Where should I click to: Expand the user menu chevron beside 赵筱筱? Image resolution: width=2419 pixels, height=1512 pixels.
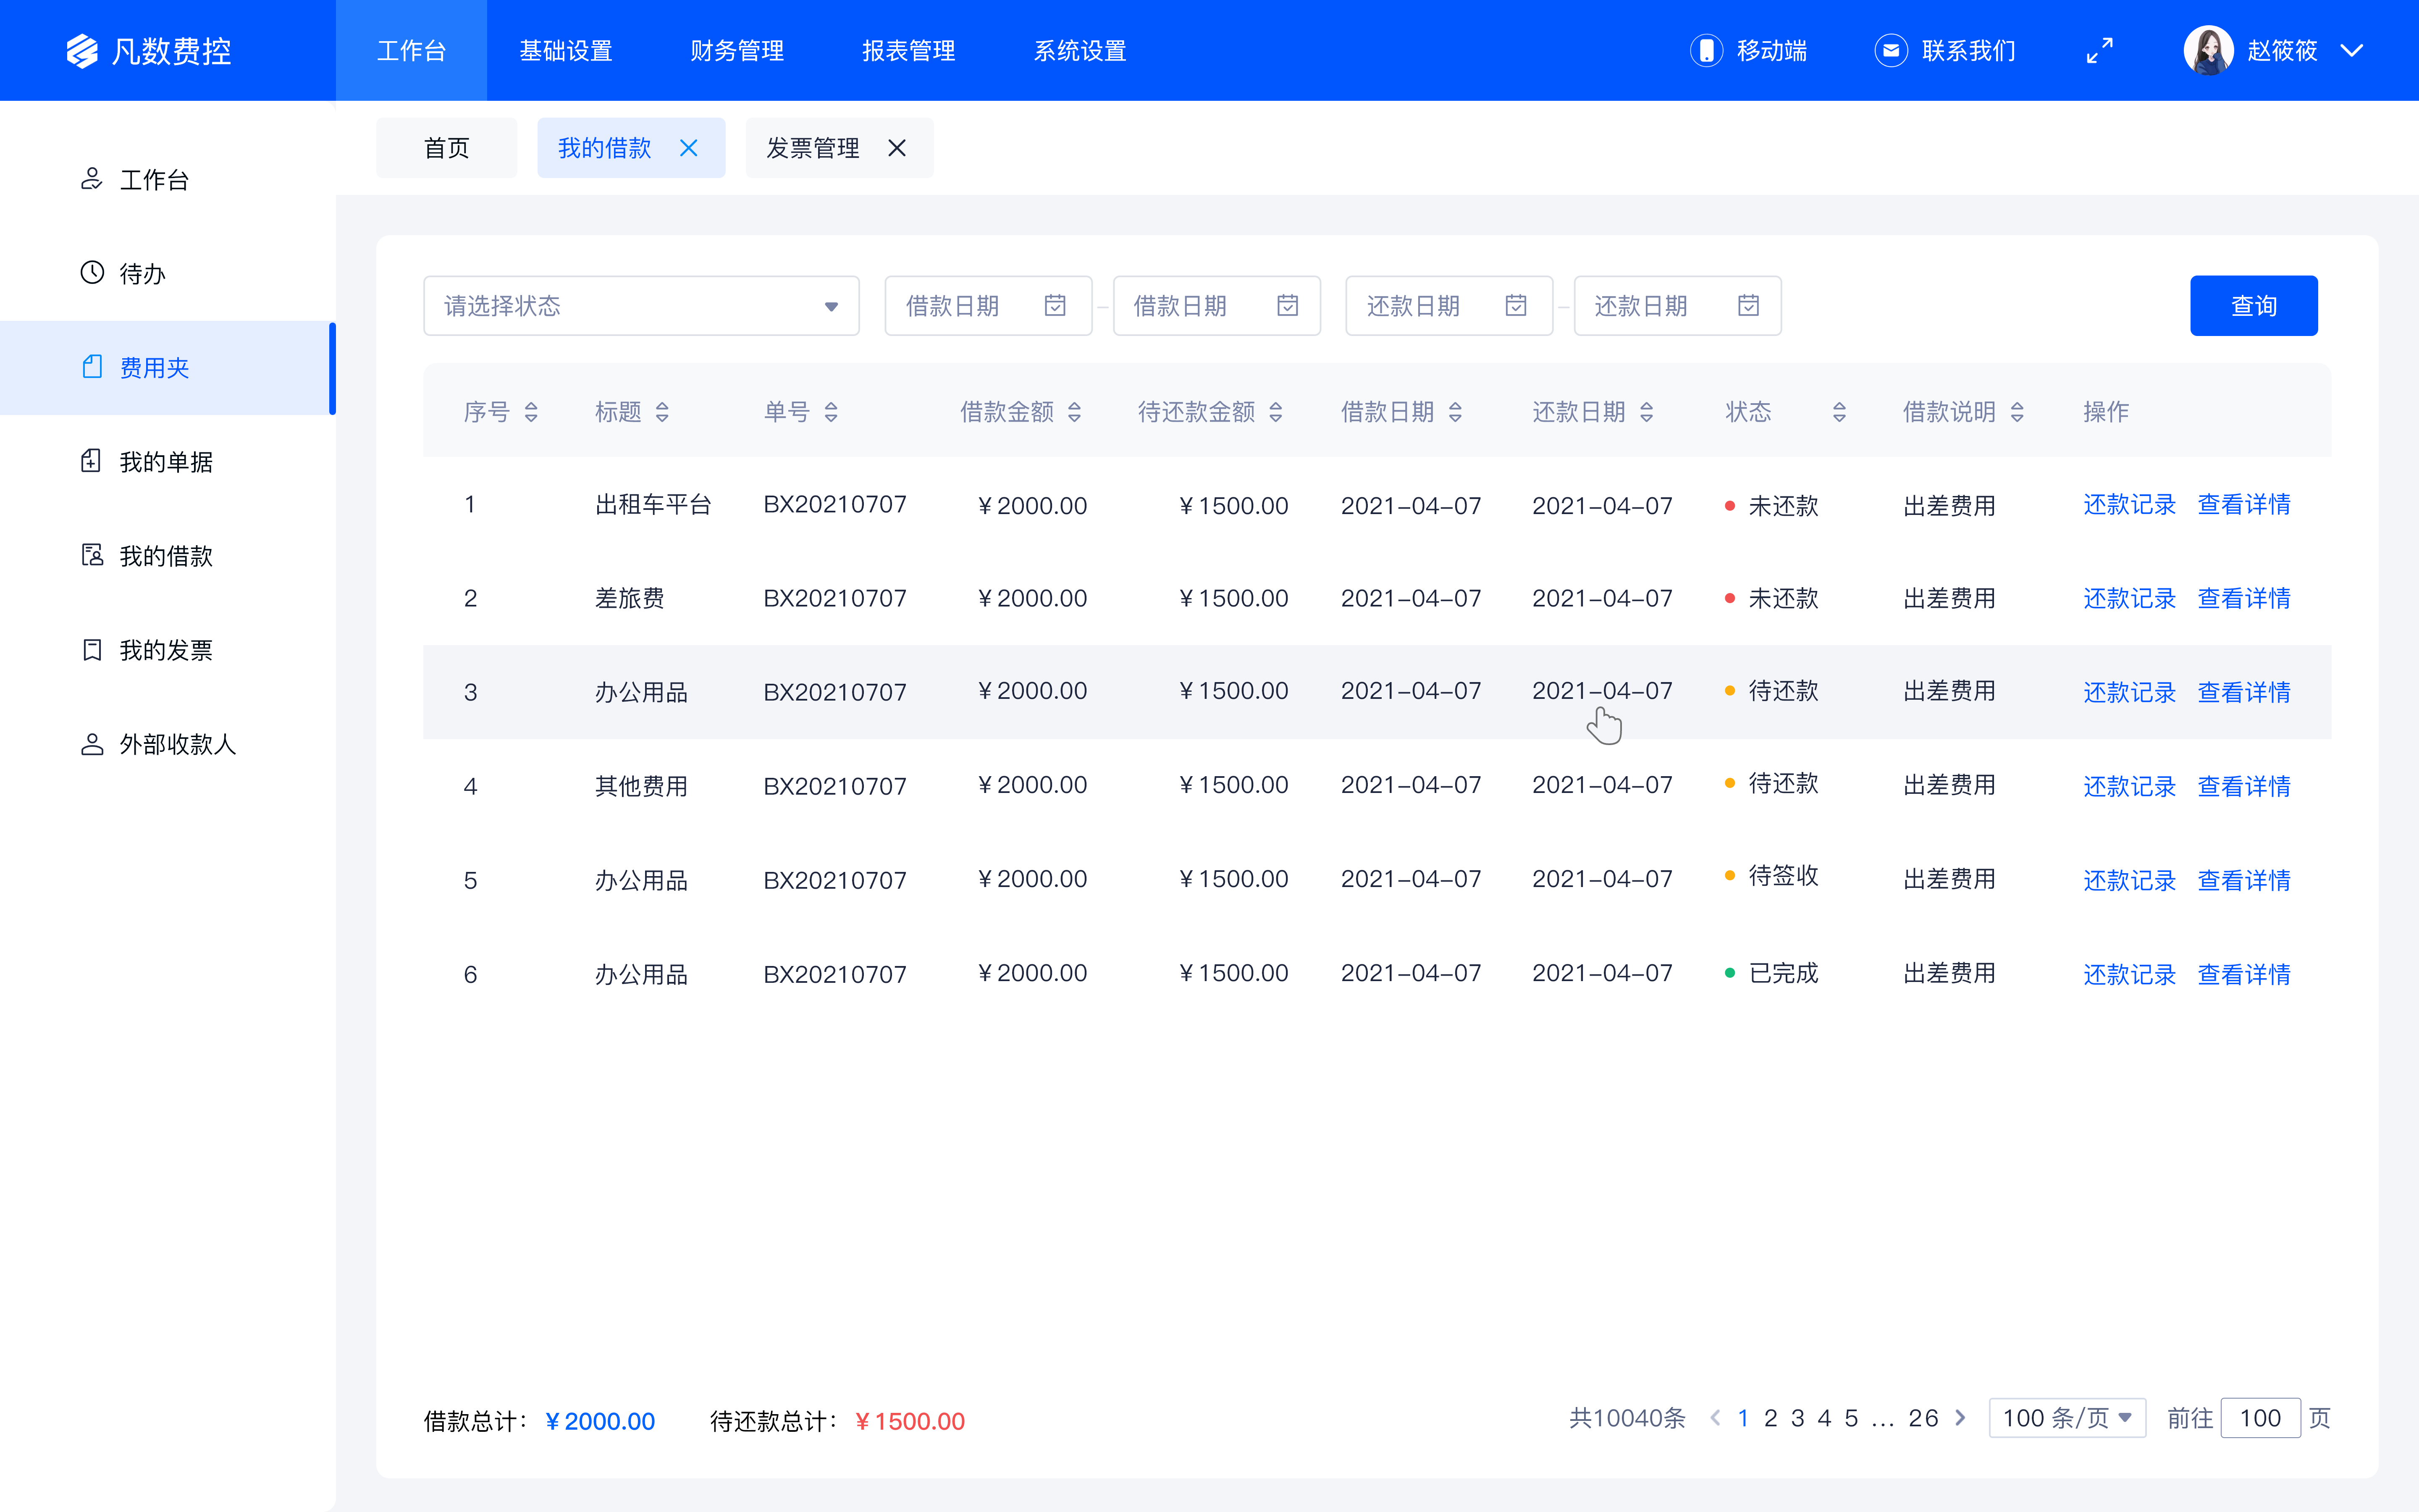tap(2352, 51)
